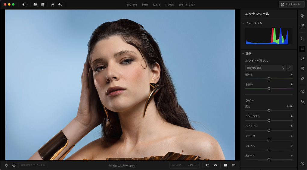This screenshot has width=307, height=170.
Task: Select the Crop tool in the right sidebar
Action: click(302, 39)
